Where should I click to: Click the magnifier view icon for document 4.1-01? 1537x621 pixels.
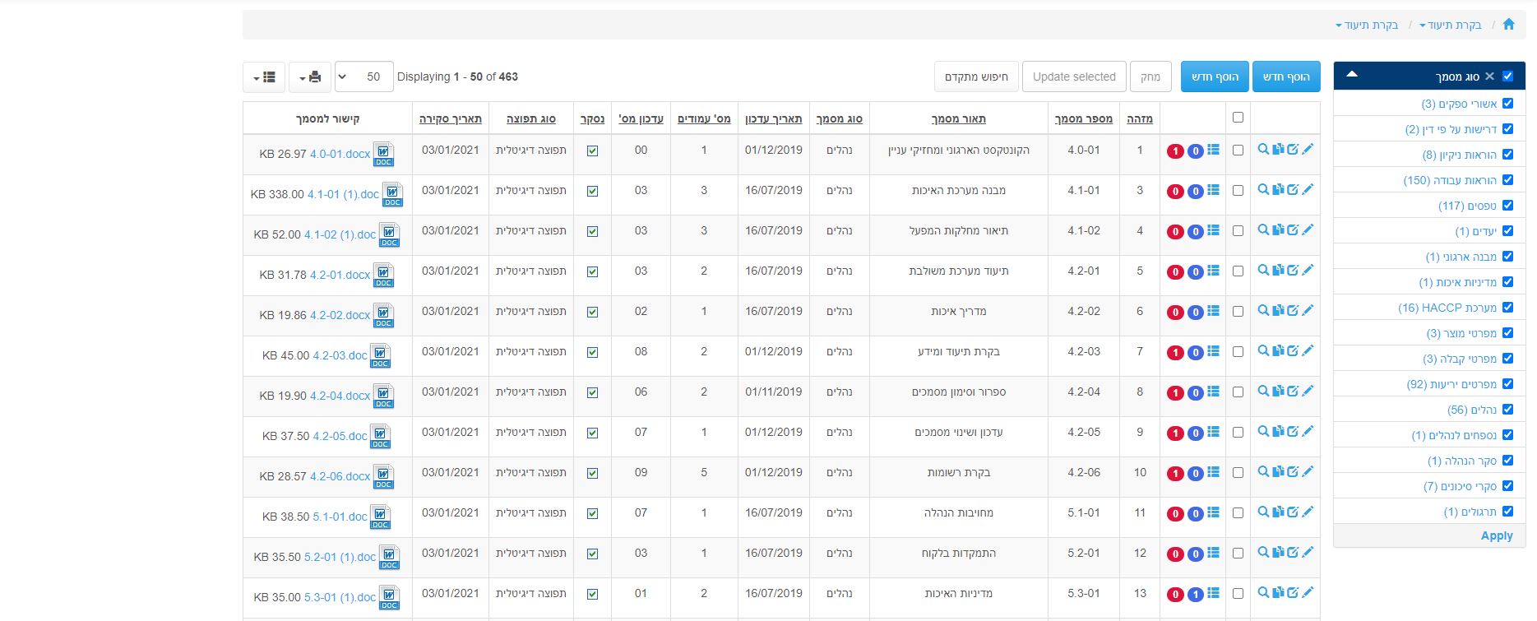(x=1263, y=190)
